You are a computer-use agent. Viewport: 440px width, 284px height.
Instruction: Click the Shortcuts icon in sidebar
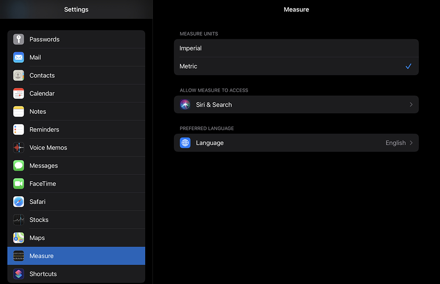(18, 274)
